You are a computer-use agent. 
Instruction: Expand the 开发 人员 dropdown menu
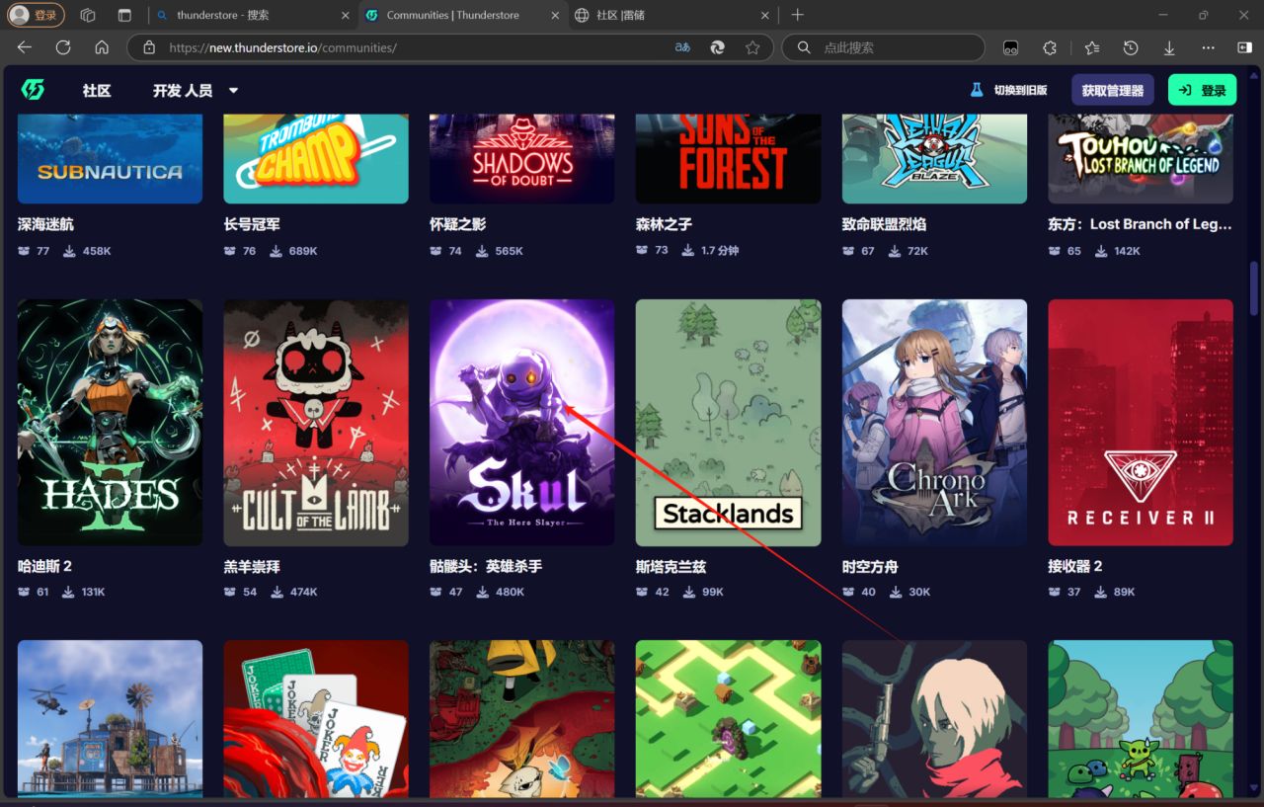pyautogui.click(x=196, y=90)
